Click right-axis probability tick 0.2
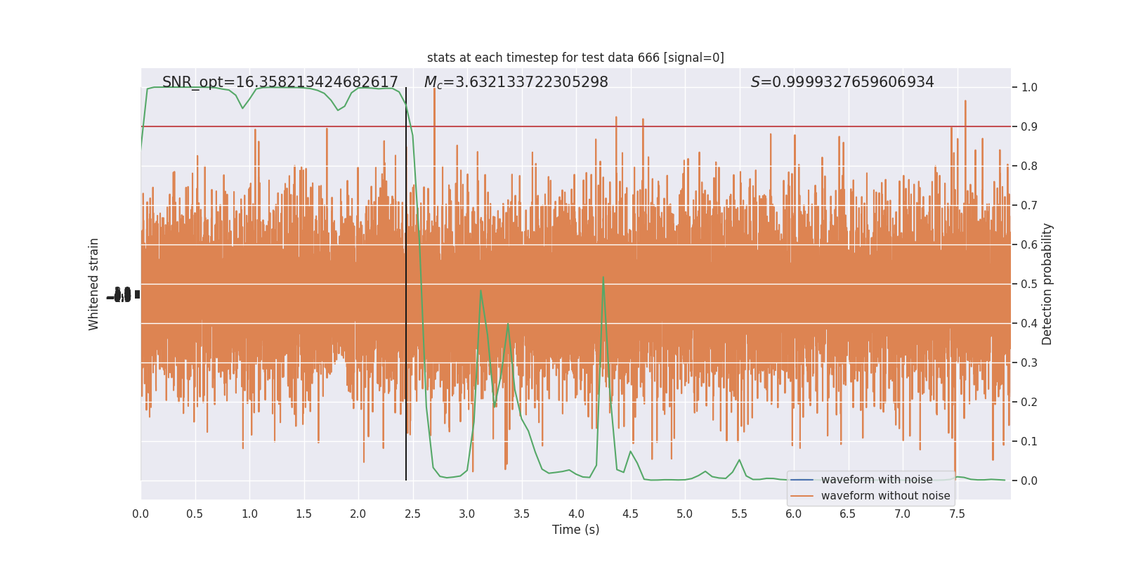 (1029, 403)
